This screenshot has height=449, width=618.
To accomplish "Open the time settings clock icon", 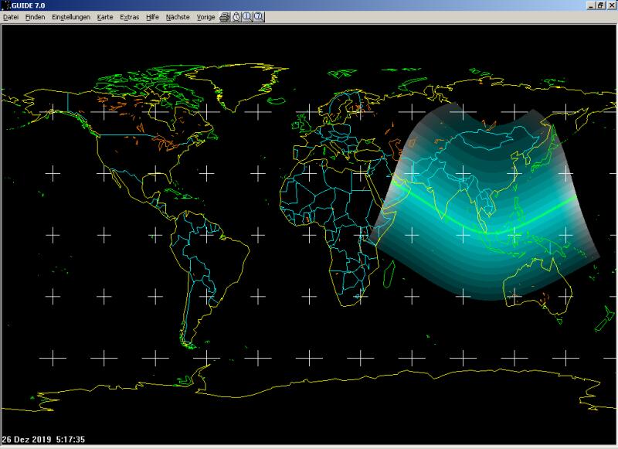I will tap(236, 17).
